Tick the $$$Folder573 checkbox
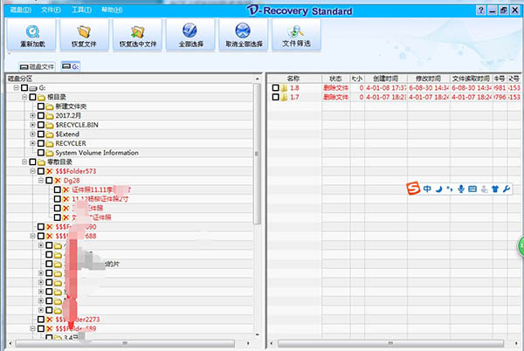Image resolution: width=524 pixels, height=351 pixels. (41, 171)
